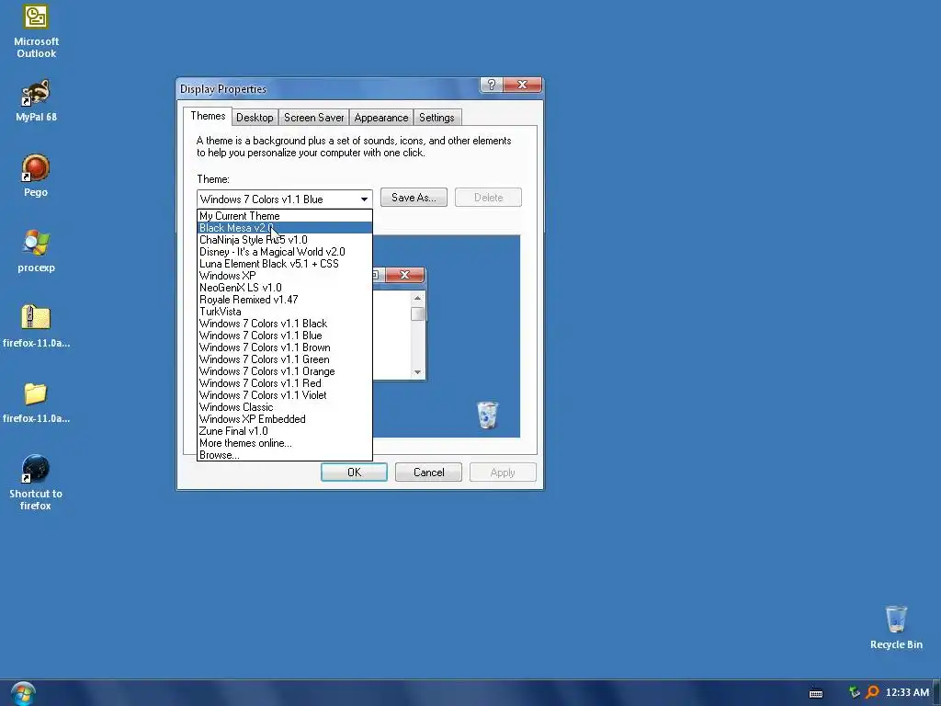This screenshot has height=706, width=941.
Task: Click the Save As... button
Action: coord(414,198)
